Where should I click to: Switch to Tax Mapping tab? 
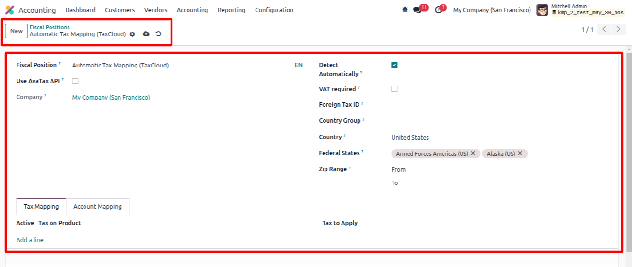41,206
